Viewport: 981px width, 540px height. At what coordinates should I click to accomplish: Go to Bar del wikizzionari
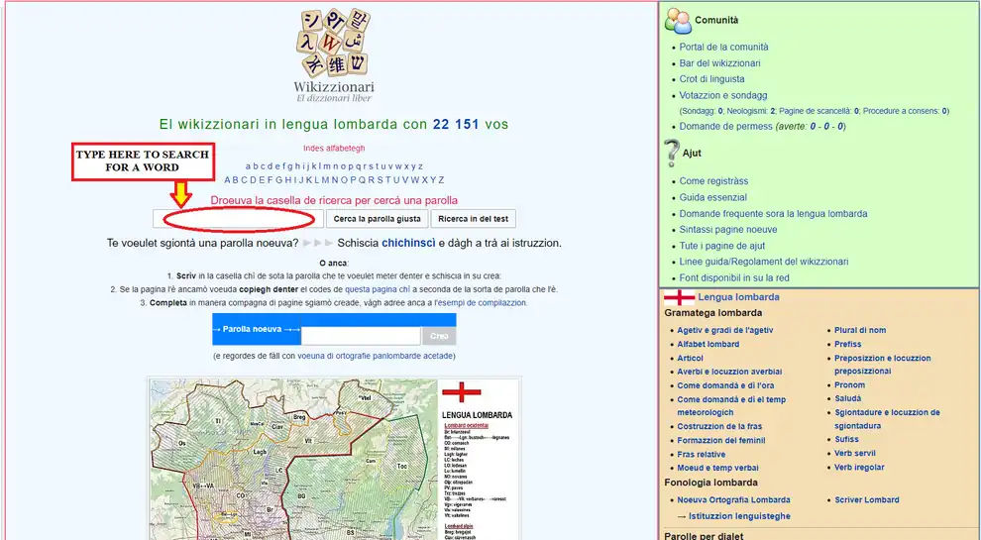[x=719, y=63]
